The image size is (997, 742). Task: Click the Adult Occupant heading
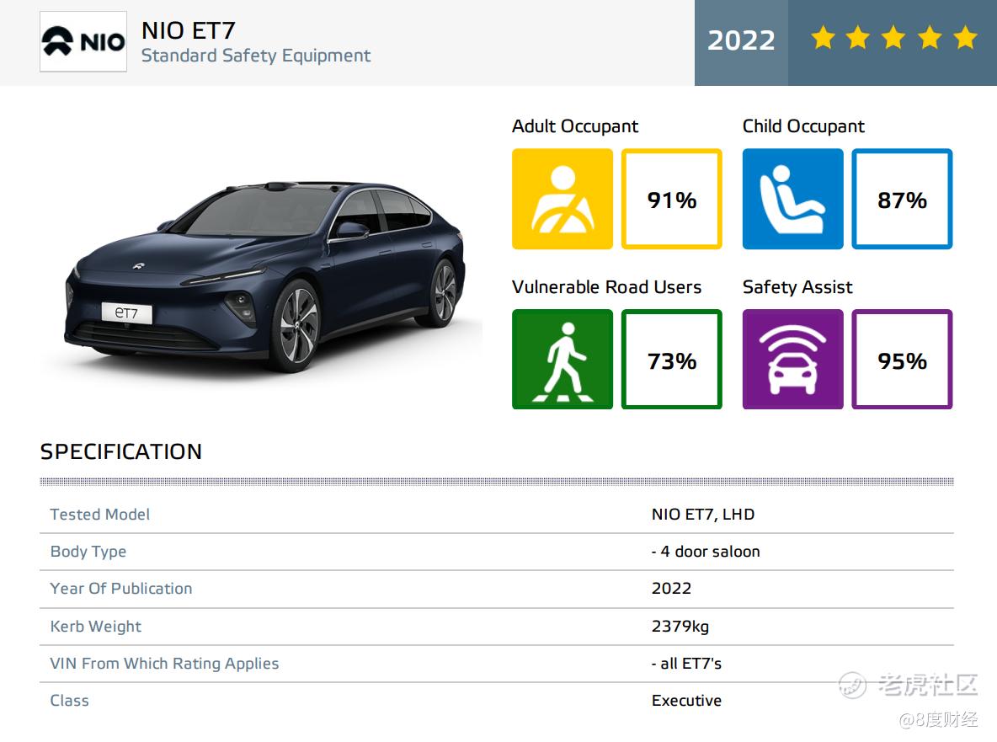(575, 126)
